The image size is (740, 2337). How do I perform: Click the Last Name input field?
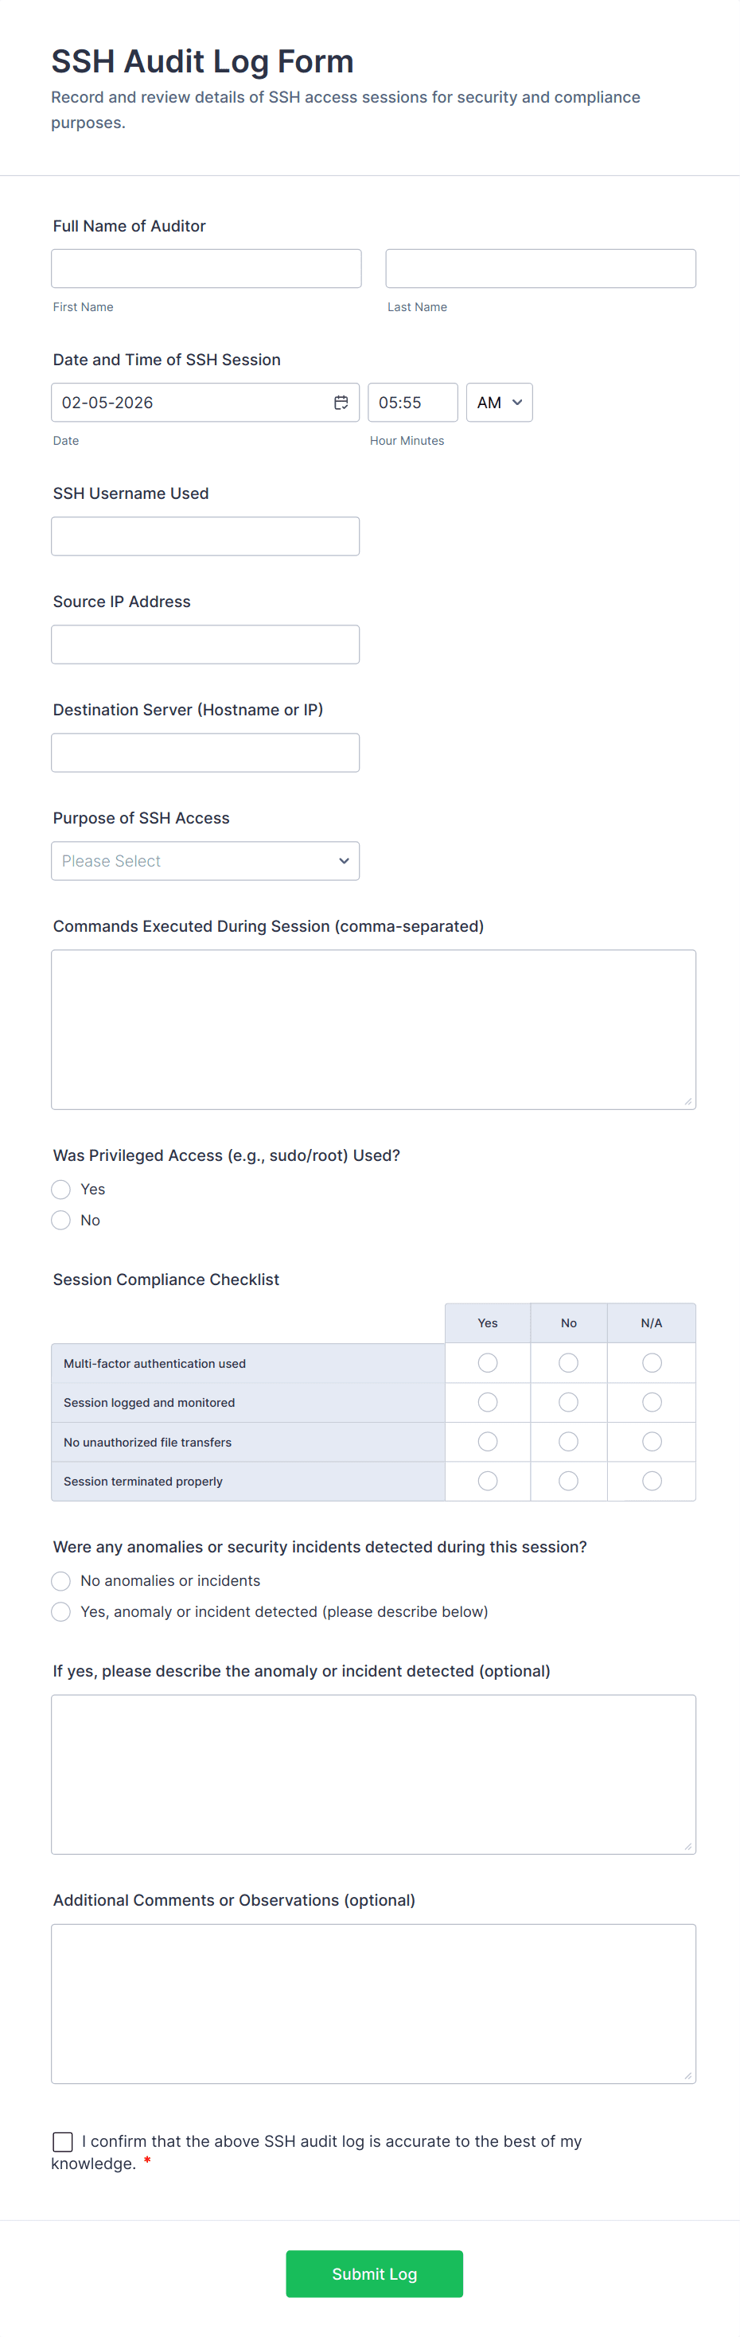coord(540,268)
